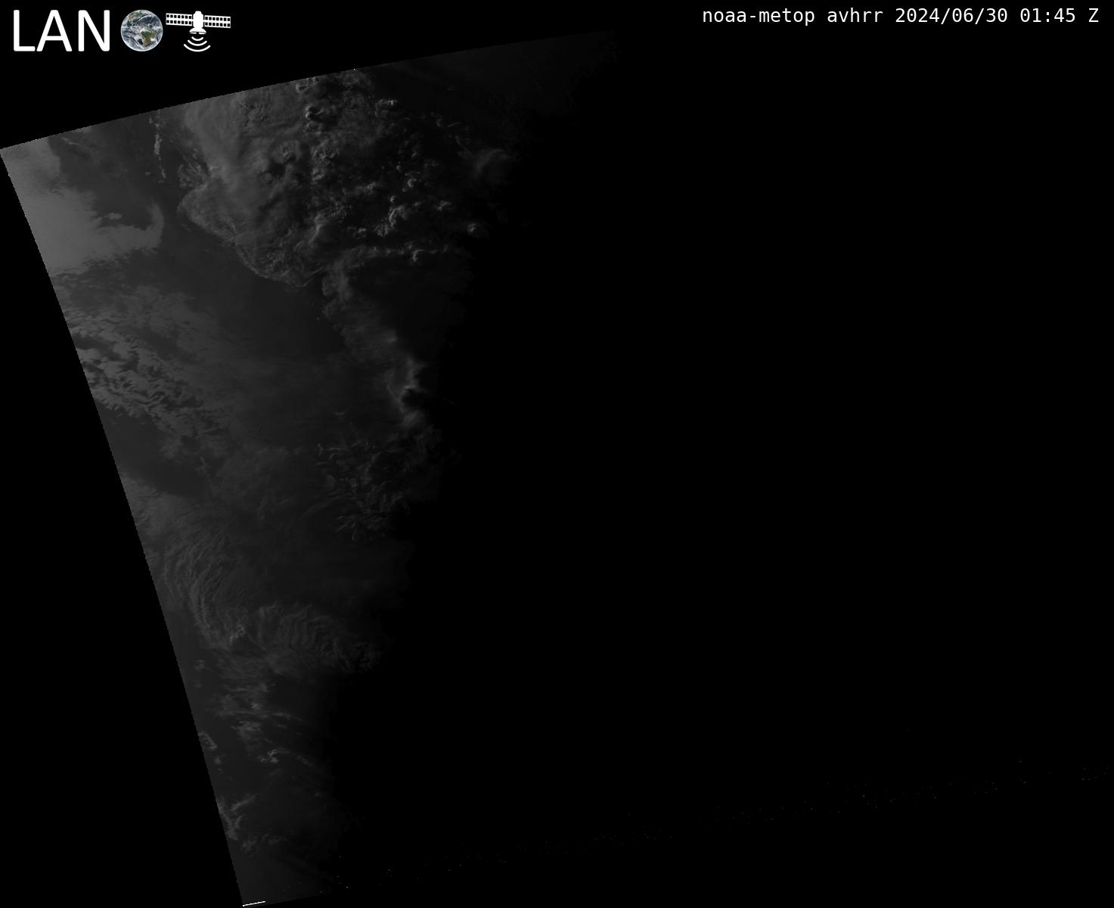
Task: Click the satellite icon in the logo
Action: point(198,31)
